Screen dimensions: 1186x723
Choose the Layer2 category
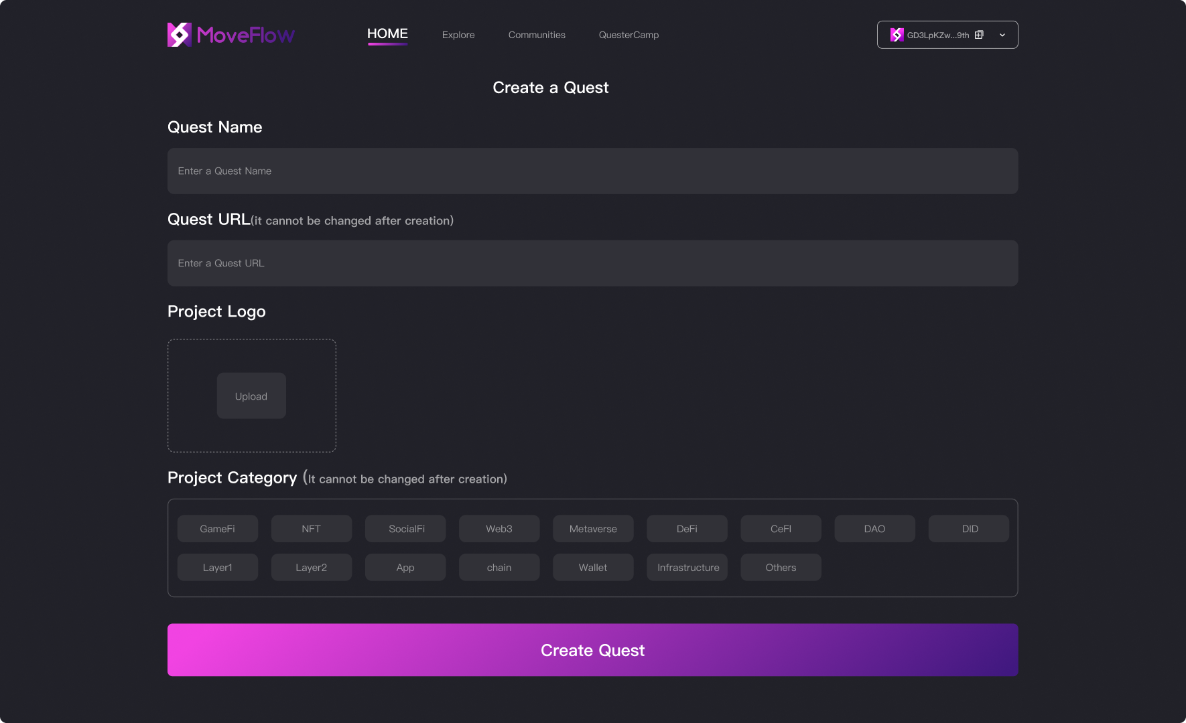pos(312,568)
